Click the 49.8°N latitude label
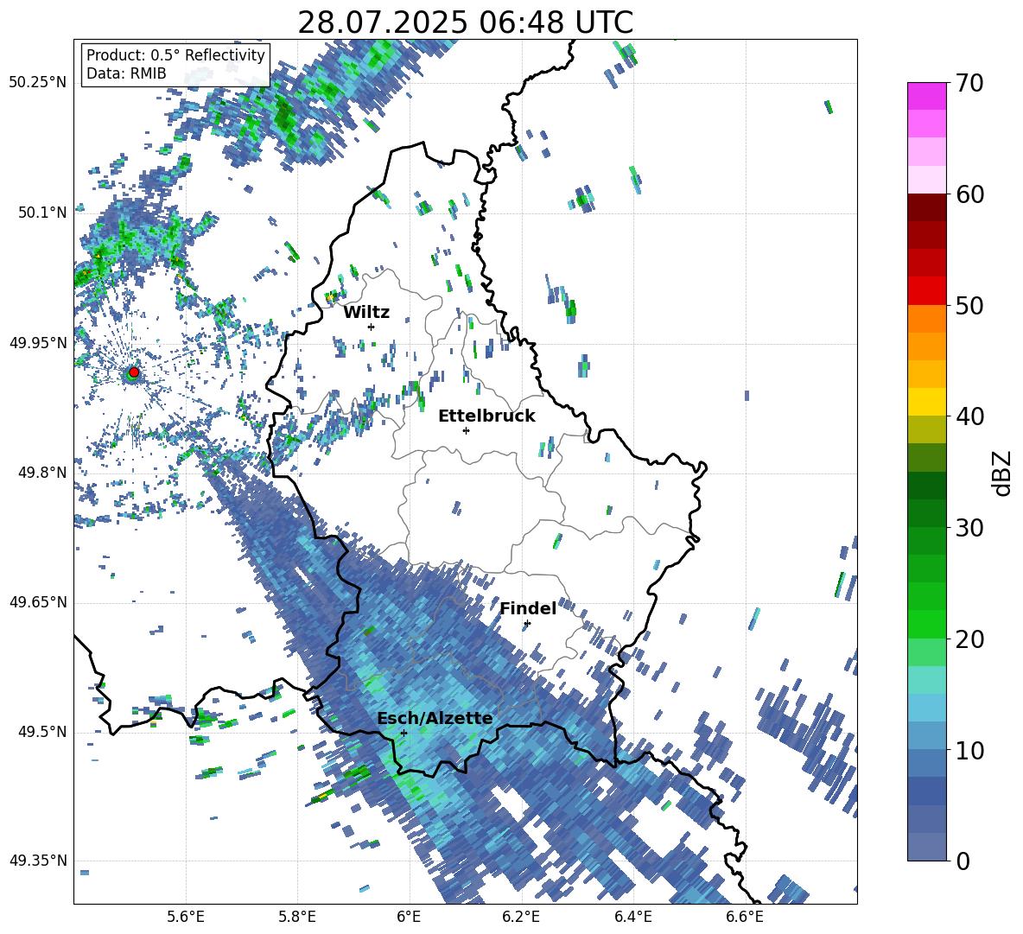 click(43, 473)
